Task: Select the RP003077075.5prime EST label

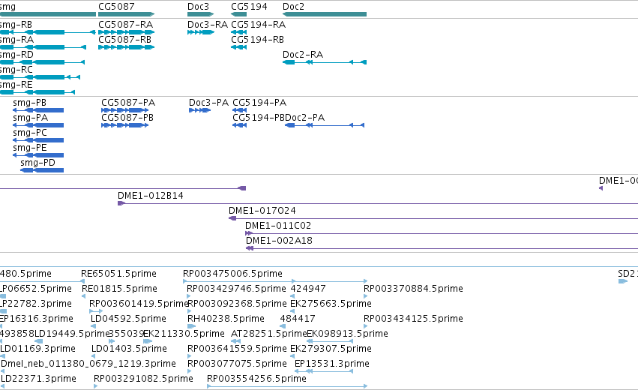Action: coord(237,364)
